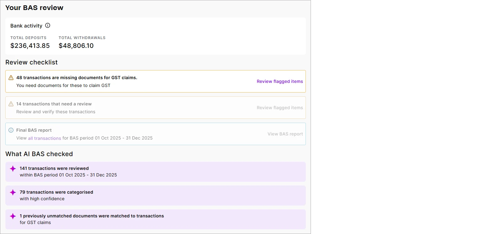Click the all transactions link

[x=44, y=138]
